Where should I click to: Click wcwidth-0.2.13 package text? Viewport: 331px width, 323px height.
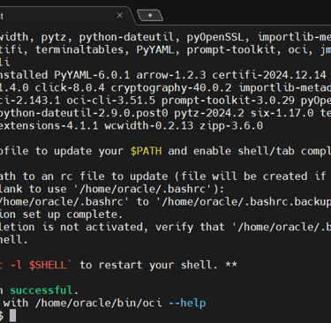point(149,125)
